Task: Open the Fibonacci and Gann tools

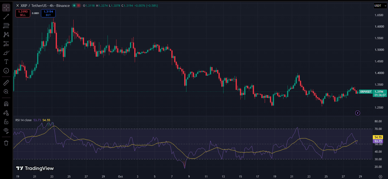Action: click(x=6, y=25)
